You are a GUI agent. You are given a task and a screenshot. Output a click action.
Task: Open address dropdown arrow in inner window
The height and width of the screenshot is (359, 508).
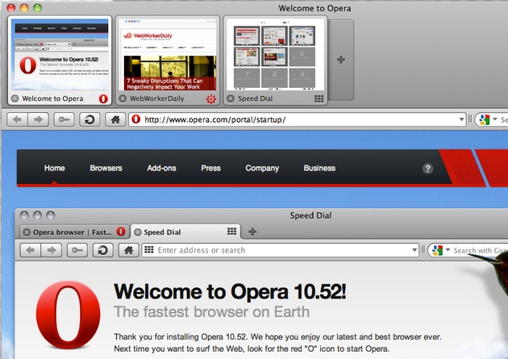coord(414,250)
